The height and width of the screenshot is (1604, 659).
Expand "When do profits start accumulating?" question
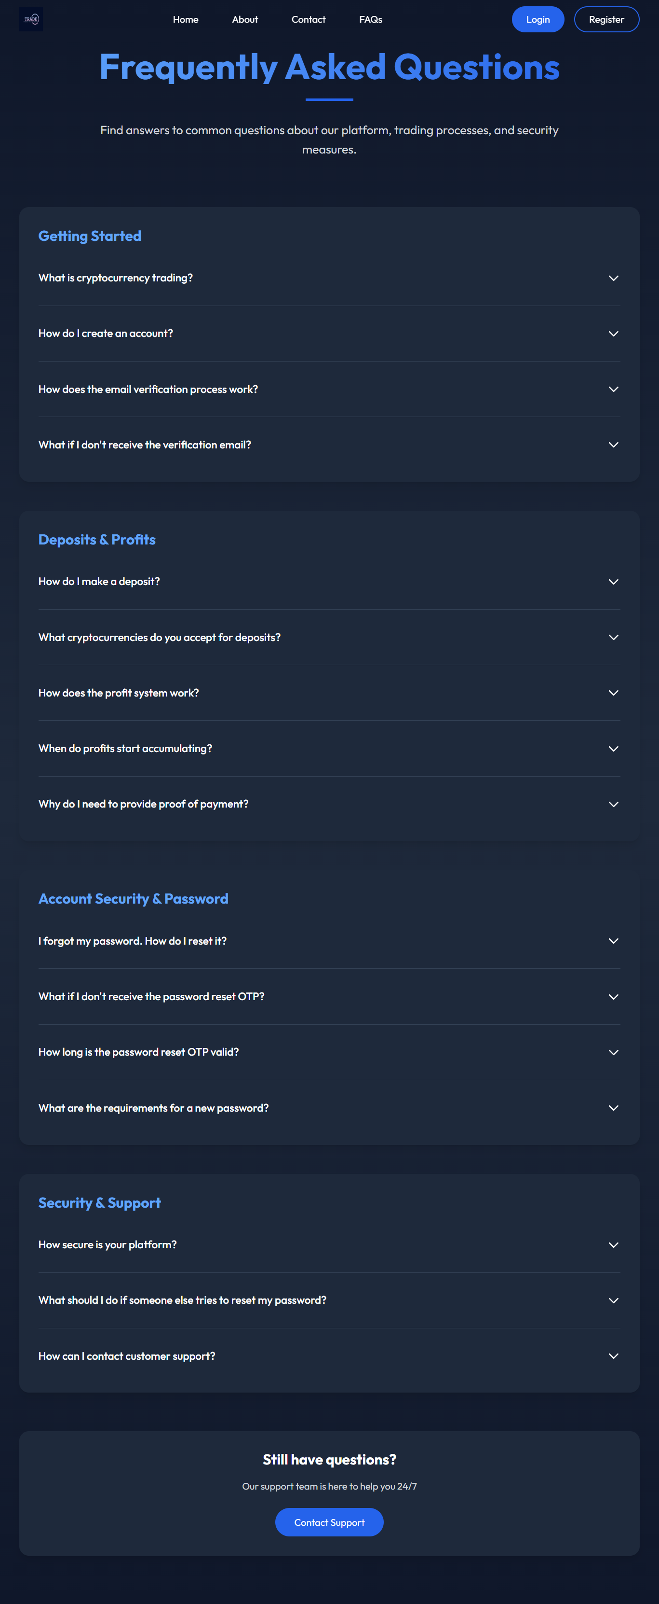point(125,749)
